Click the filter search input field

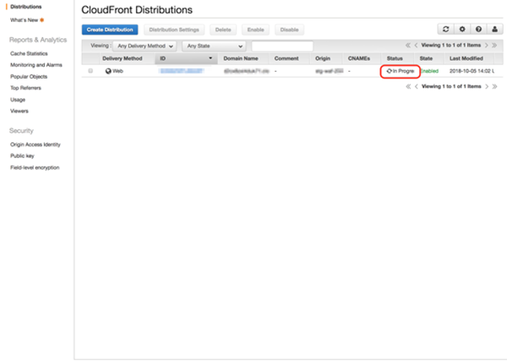tap(282, 46)
